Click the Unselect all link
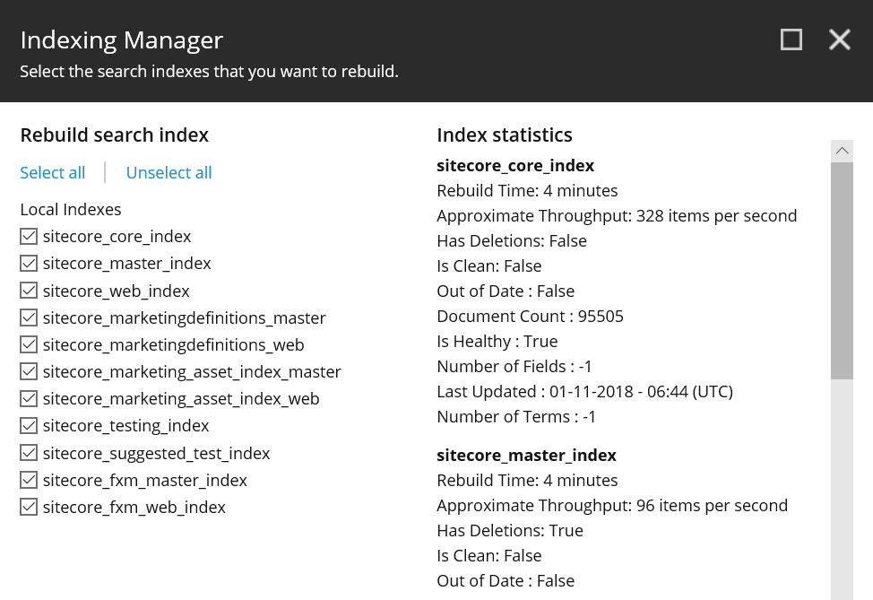 click(169, 173)
